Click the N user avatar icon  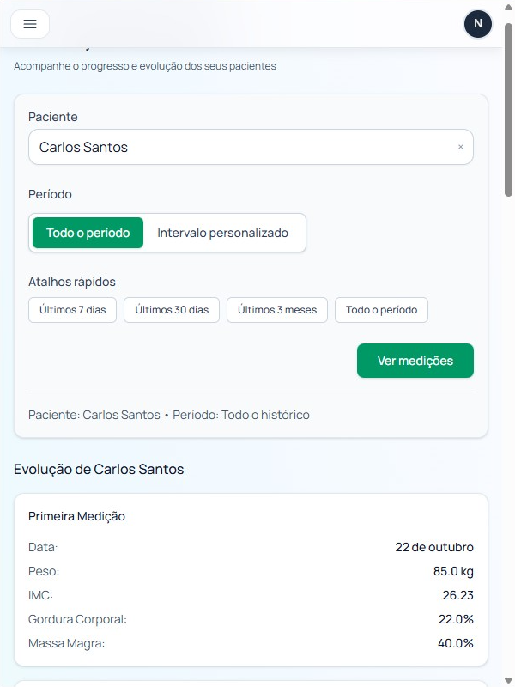(x=478, y=24)
